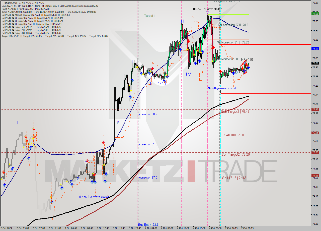Click the '0 New Sell wave started' label

(208, 9)
